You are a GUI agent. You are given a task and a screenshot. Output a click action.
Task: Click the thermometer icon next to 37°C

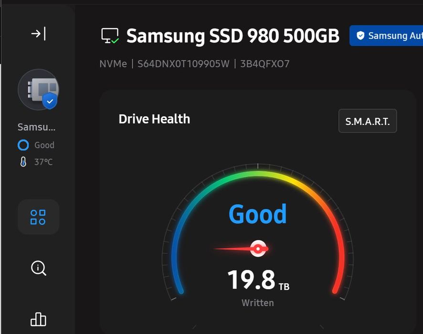(x=23, y=162)
